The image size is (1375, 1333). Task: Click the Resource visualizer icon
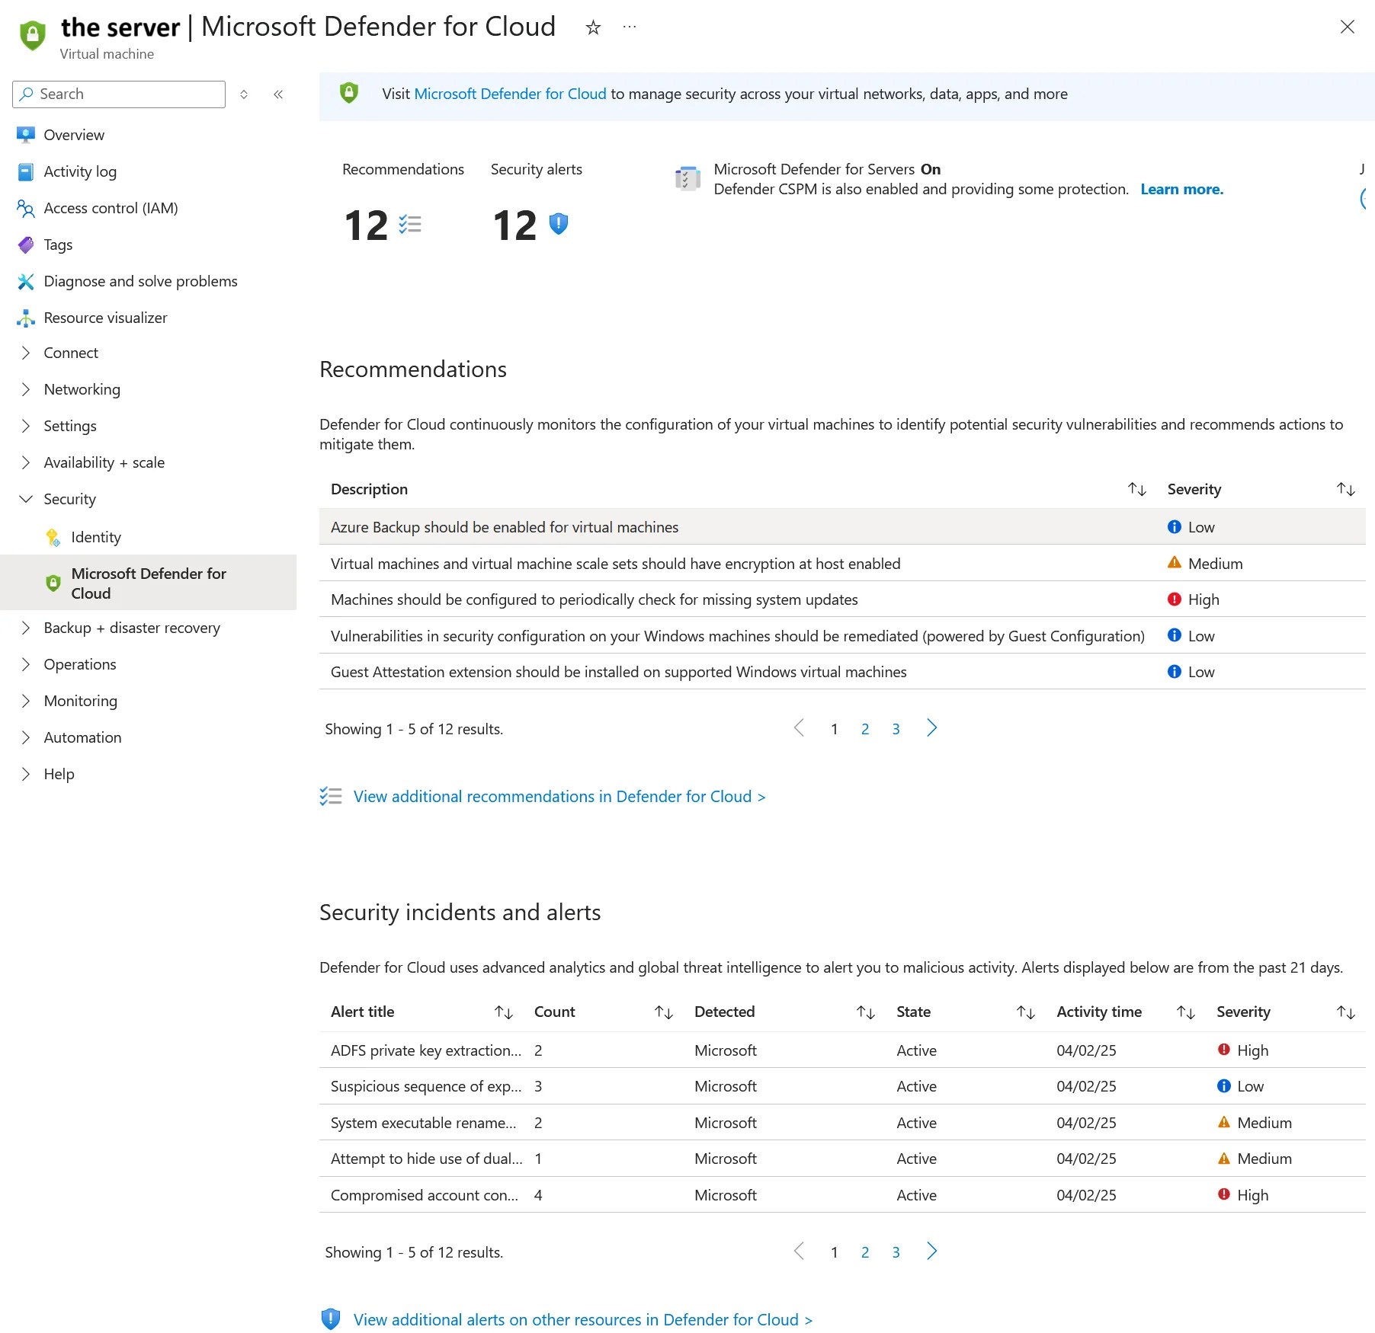point(26,318)
